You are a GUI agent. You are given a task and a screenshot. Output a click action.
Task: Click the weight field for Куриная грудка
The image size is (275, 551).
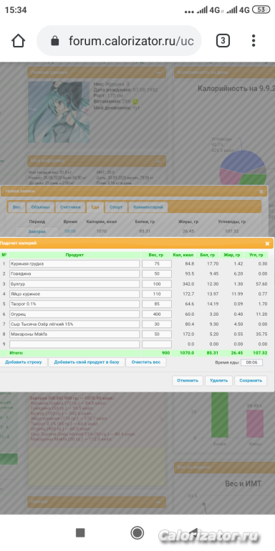point(157,263)
